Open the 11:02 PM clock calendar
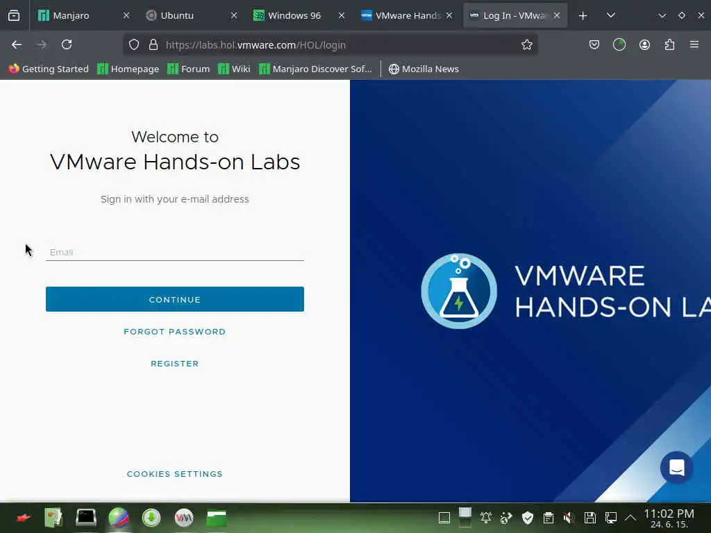 click(669, 518)
